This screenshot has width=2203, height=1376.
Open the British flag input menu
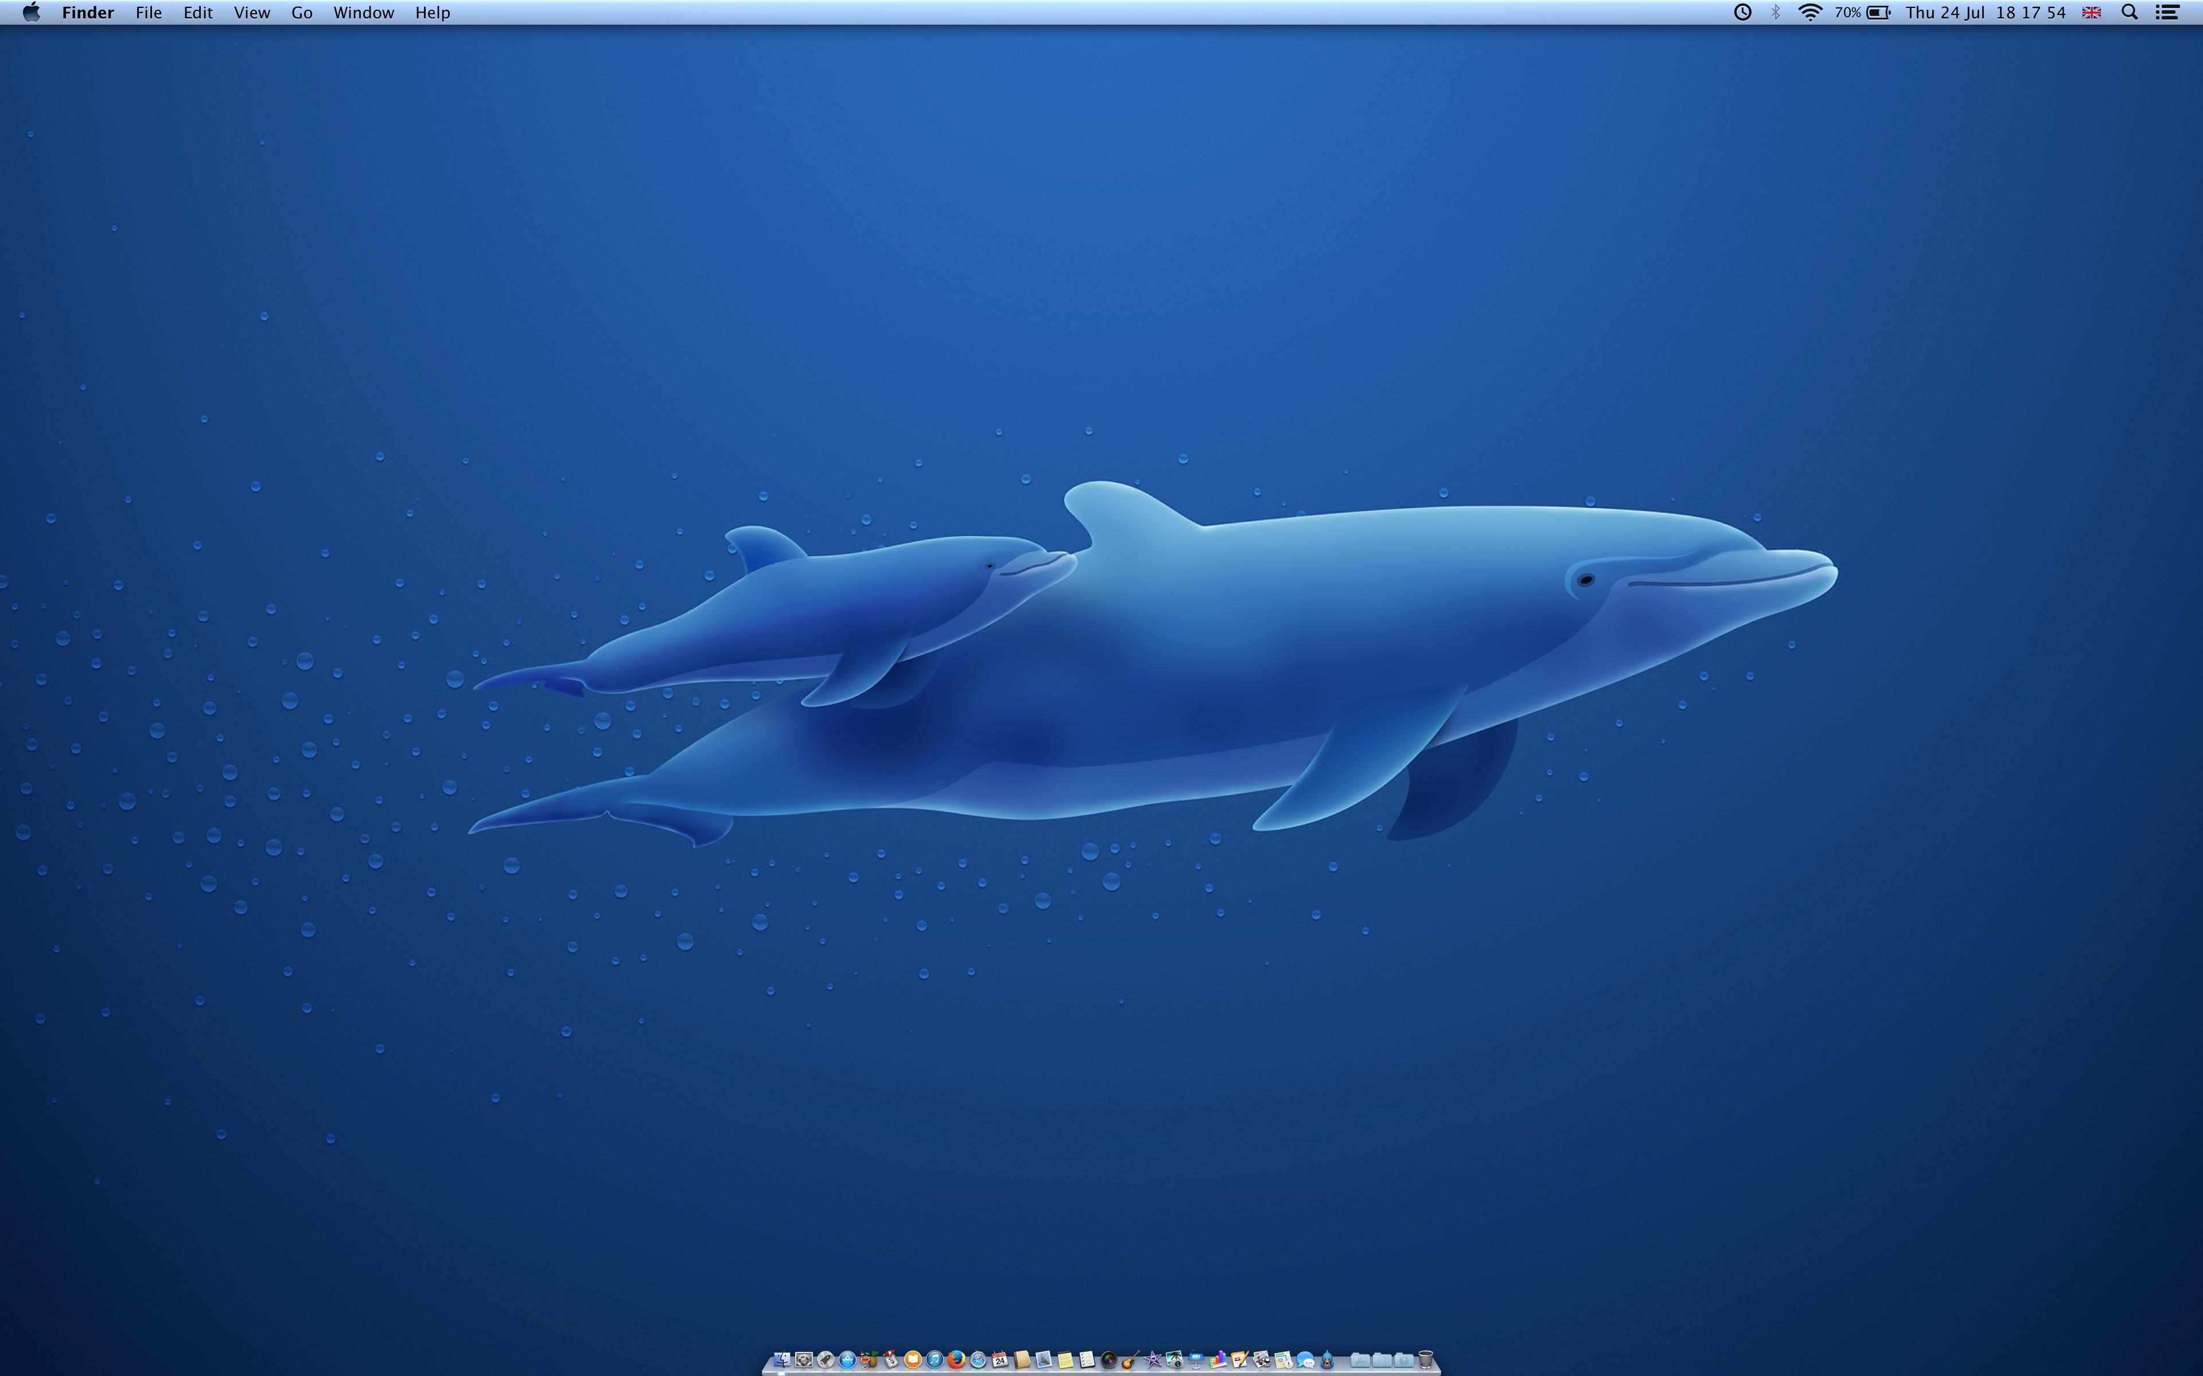pos(2091,13)
